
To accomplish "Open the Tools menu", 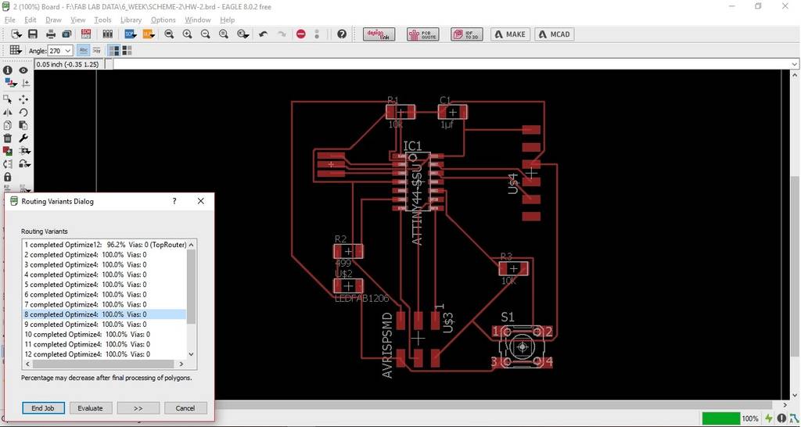I will (x=102, y=20).
